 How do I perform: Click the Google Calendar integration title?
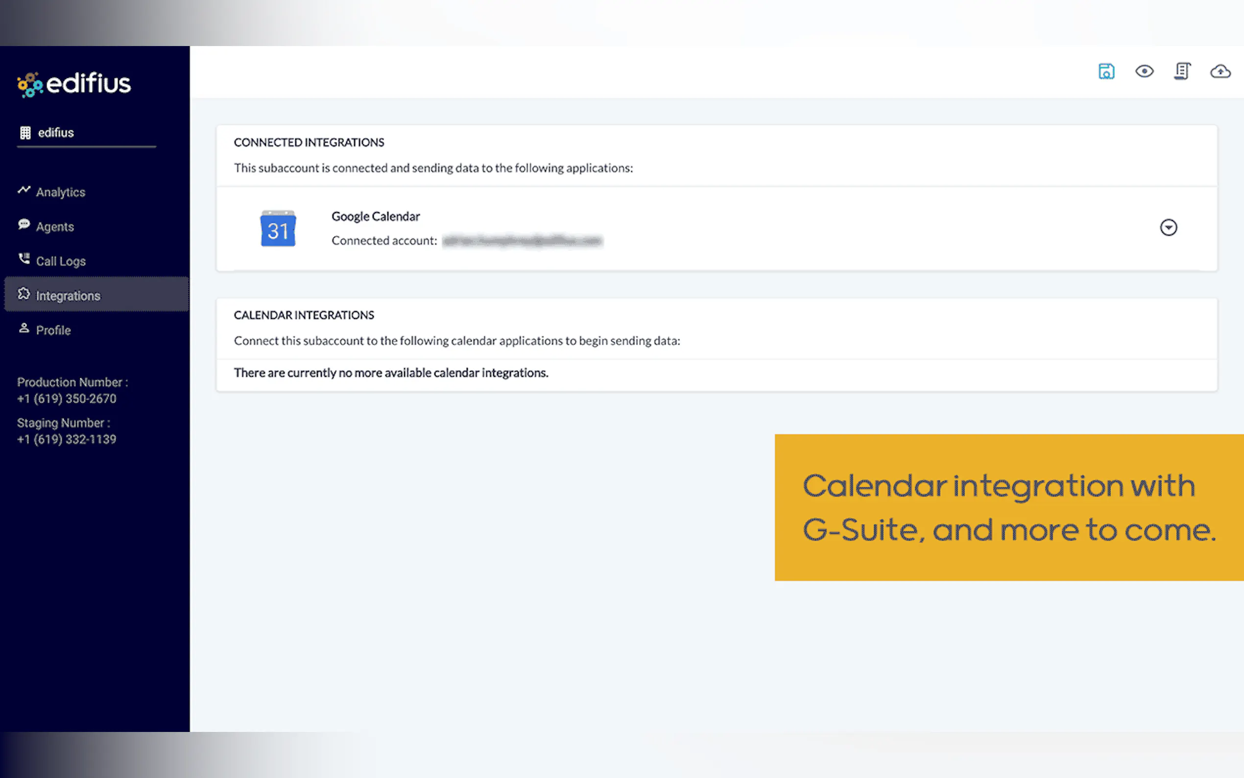coord(376,217)
